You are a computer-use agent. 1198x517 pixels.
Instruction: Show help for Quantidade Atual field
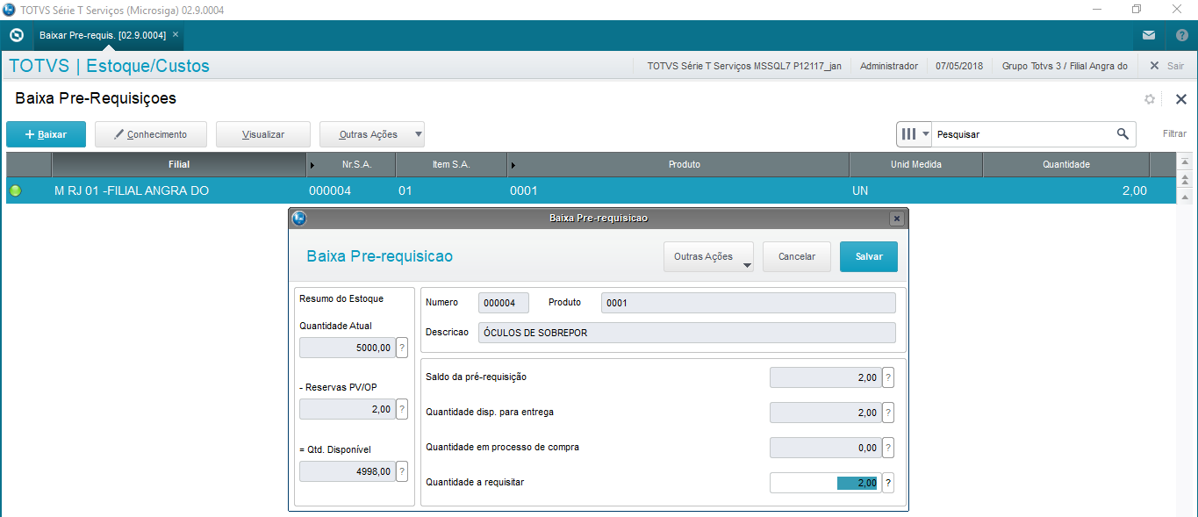click(x=402, y=348)
